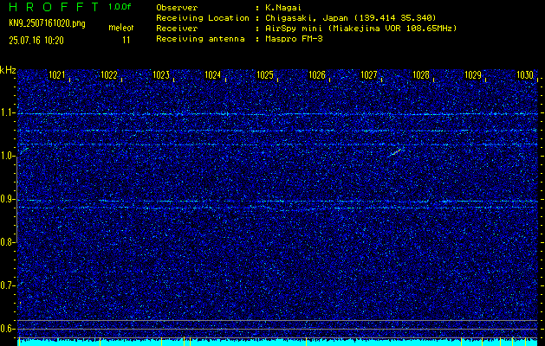Click the 1.0 frequency axis label
Screen dimensions: 545x346
tap(7, 157)
